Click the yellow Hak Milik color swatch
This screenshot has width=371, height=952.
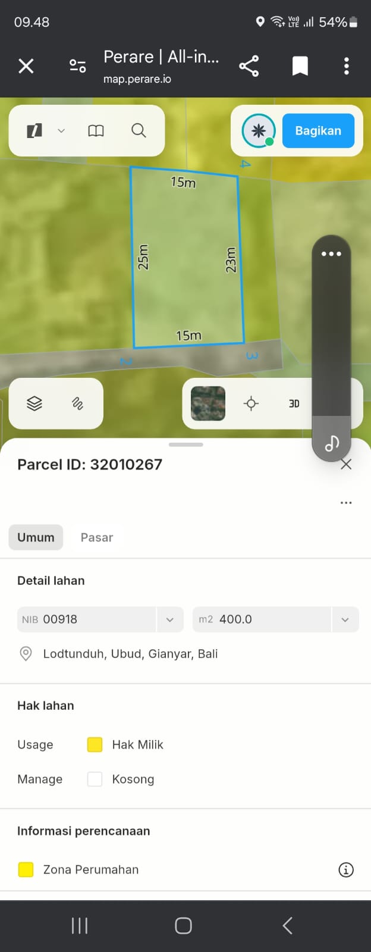95,745
